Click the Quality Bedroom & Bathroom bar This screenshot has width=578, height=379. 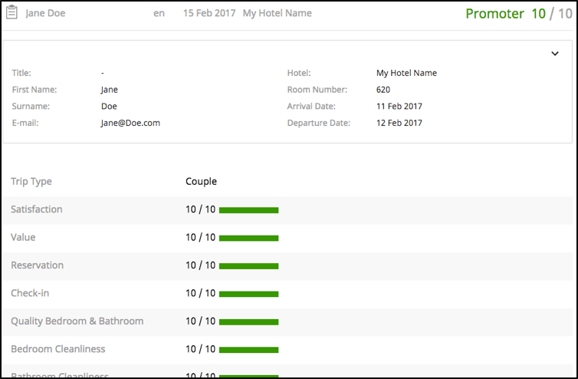coord(248,321)
